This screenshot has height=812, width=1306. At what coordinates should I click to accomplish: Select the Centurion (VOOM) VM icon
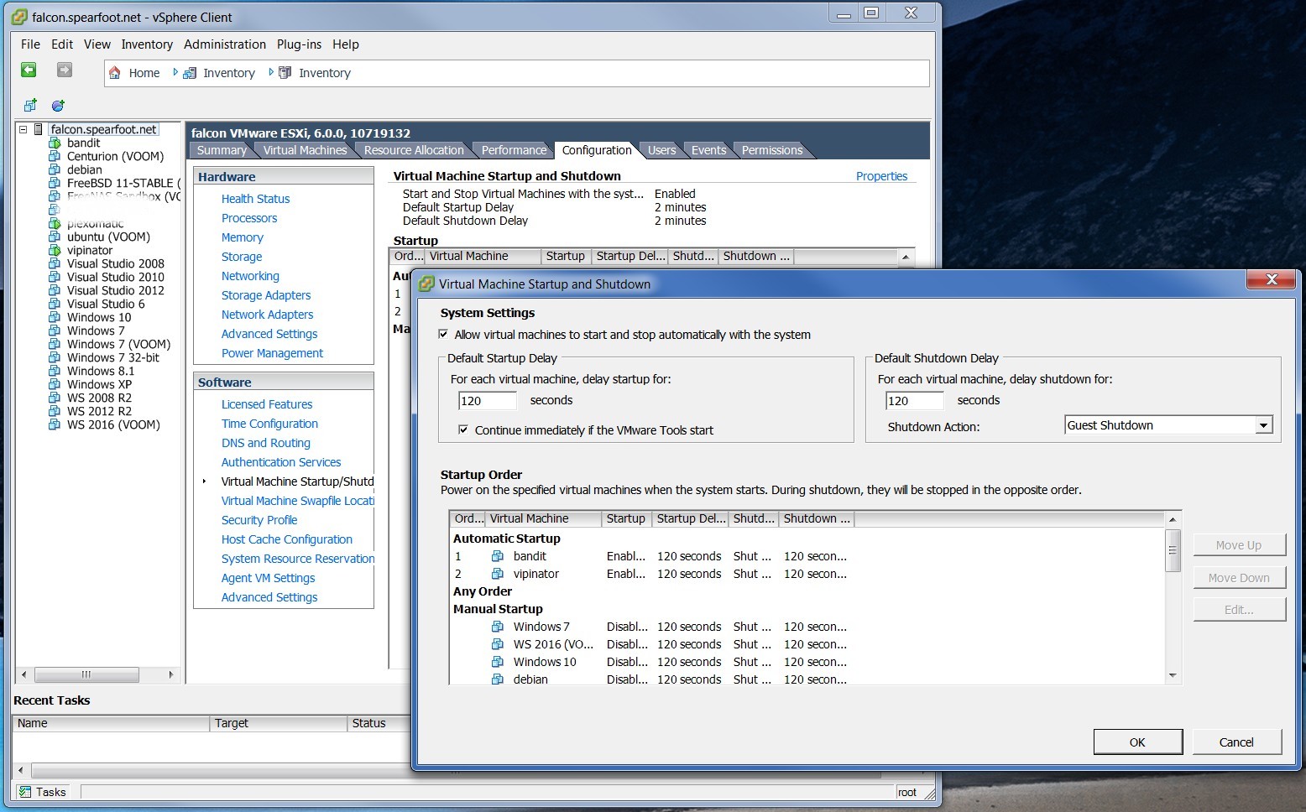point(55,157)
